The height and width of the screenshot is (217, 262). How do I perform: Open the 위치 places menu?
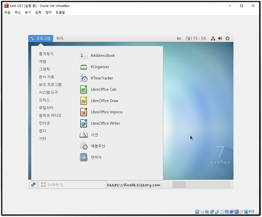pos(60,38)
